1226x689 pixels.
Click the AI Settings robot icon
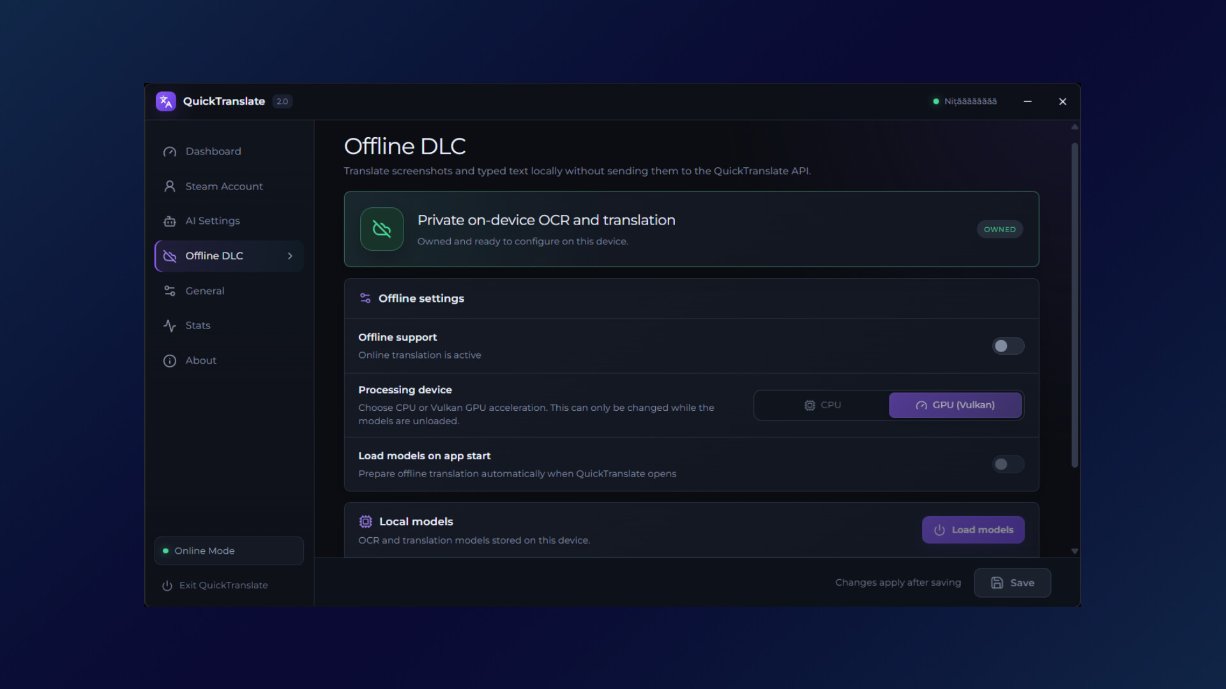[170, 221]
